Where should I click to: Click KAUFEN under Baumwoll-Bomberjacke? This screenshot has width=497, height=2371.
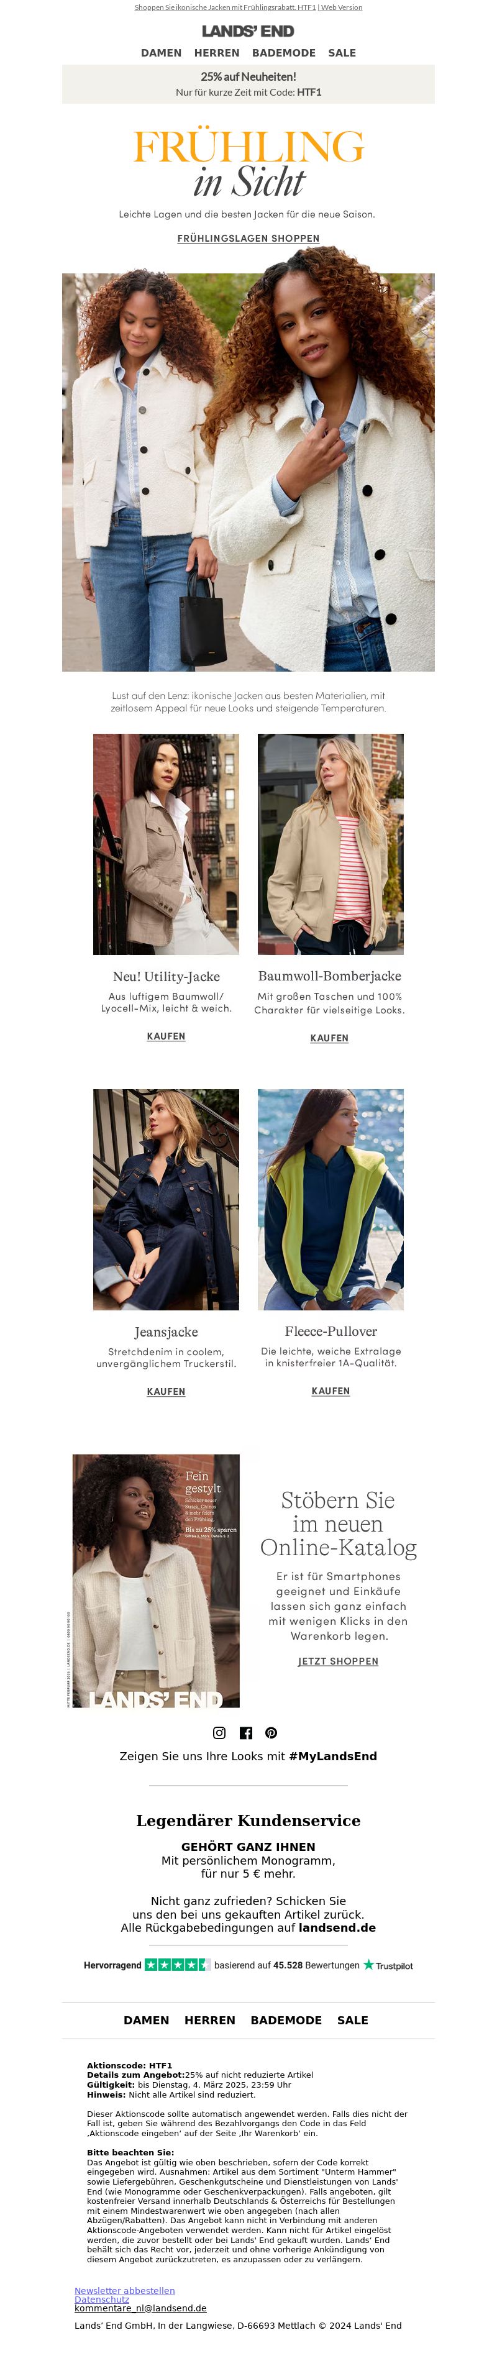pos(329,1038)
